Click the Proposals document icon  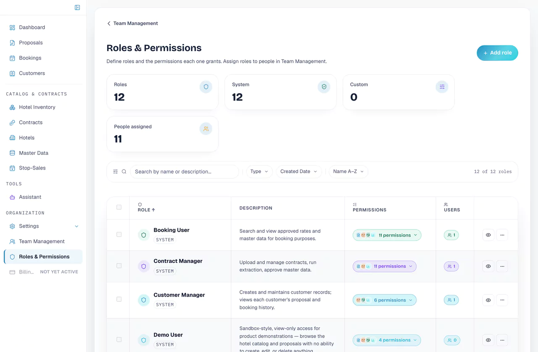click(12, 43)
